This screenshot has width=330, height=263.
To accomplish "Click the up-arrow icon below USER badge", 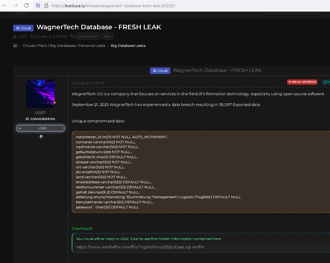I will pyautogui.click(x=41, y=137).
